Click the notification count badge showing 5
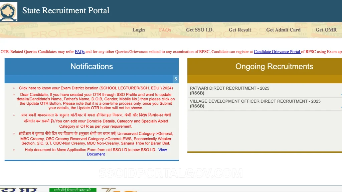Viewport: 342px width, 192px height. (175, 79)
